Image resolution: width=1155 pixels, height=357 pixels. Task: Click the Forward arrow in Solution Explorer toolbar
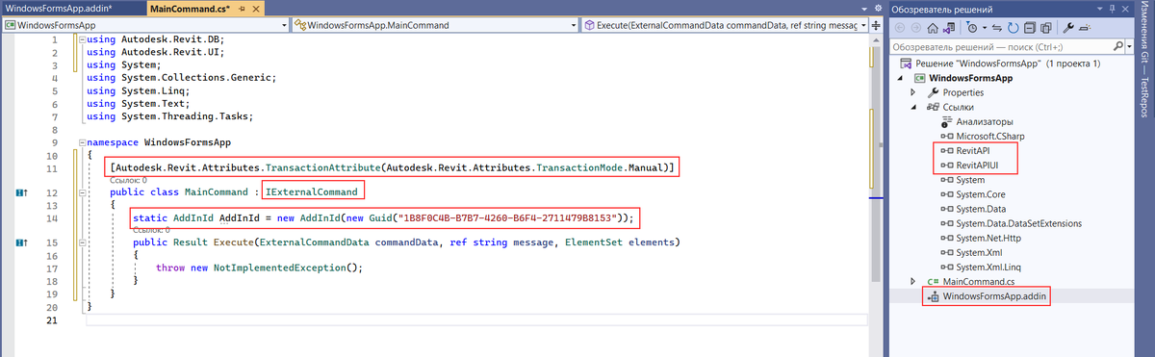click(x=916, y=28)
